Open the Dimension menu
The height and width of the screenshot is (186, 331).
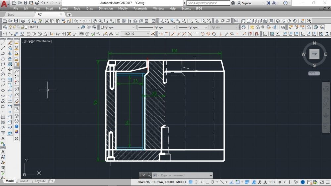pos(106,9)
